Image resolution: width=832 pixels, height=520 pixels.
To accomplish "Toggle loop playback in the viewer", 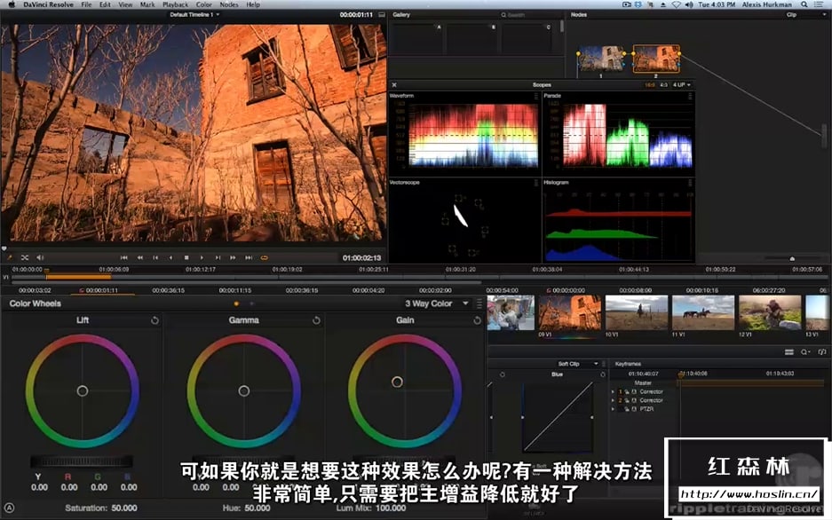I will click(x=265, y=257).
